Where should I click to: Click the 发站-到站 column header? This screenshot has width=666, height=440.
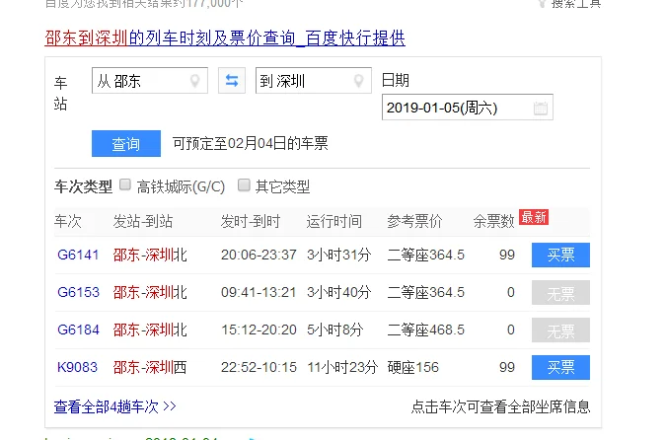click(x=143, y=221)
